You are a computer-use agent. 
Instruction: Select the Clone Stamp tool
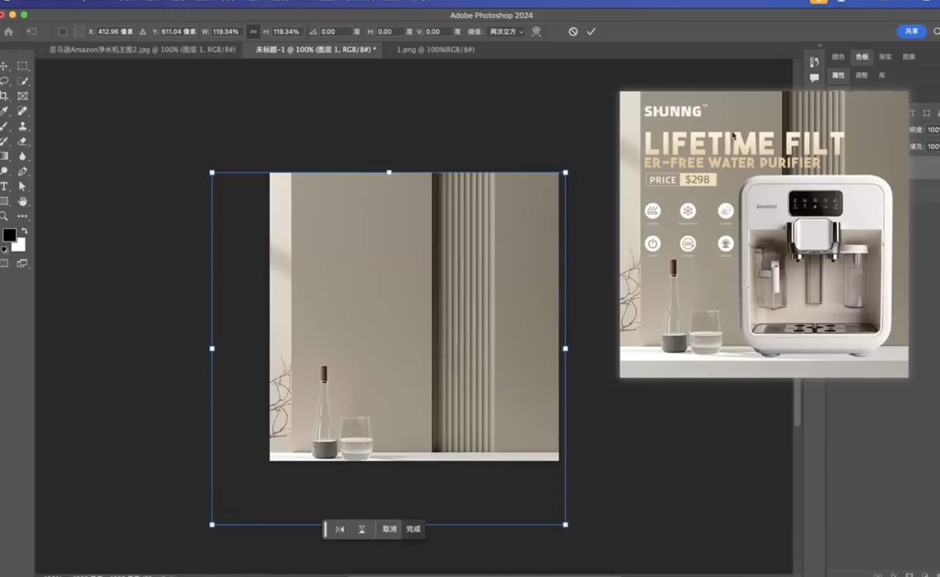(23, 126)
